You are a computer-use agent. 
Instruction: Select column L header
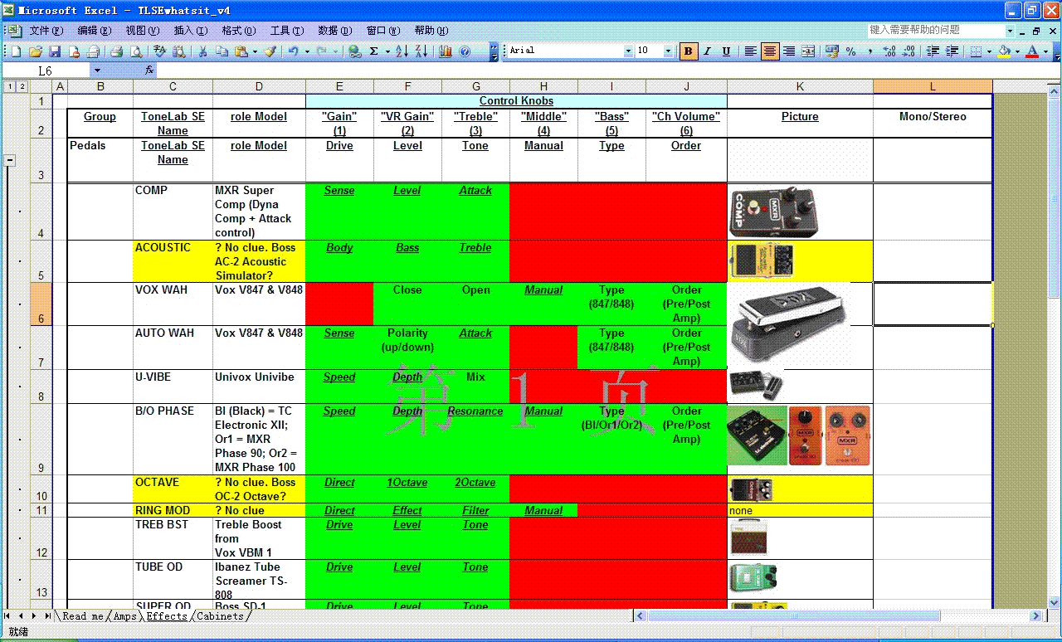click(933, 86)
